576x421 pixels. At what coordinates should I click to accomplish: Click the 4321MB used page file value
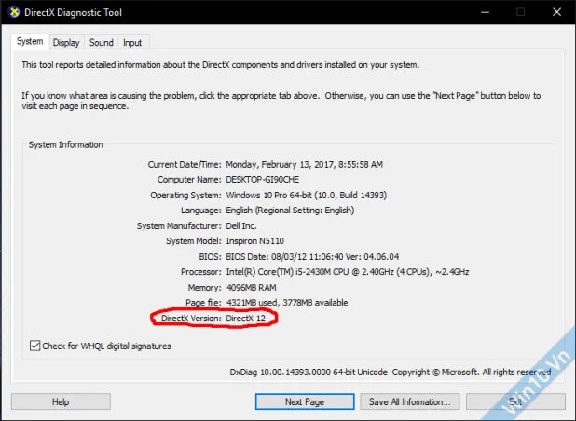pos(287,303)
